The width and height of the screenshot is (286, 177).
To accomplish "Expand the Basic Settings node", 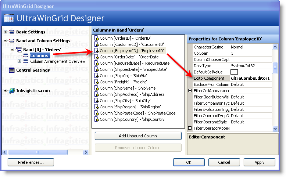I will [x=5, y=32].
